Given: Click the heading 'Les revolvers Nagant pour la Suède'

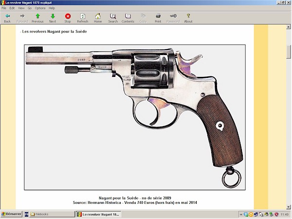Looking at the screenshot, I should pos(55,32).
